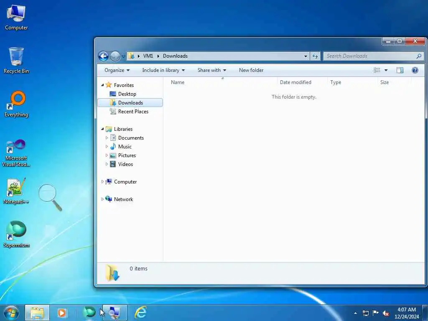428x321 pixels.
Task: Launch Windows Media Player from taskbar
Action: pyautogui.click(x=62, y=313)
